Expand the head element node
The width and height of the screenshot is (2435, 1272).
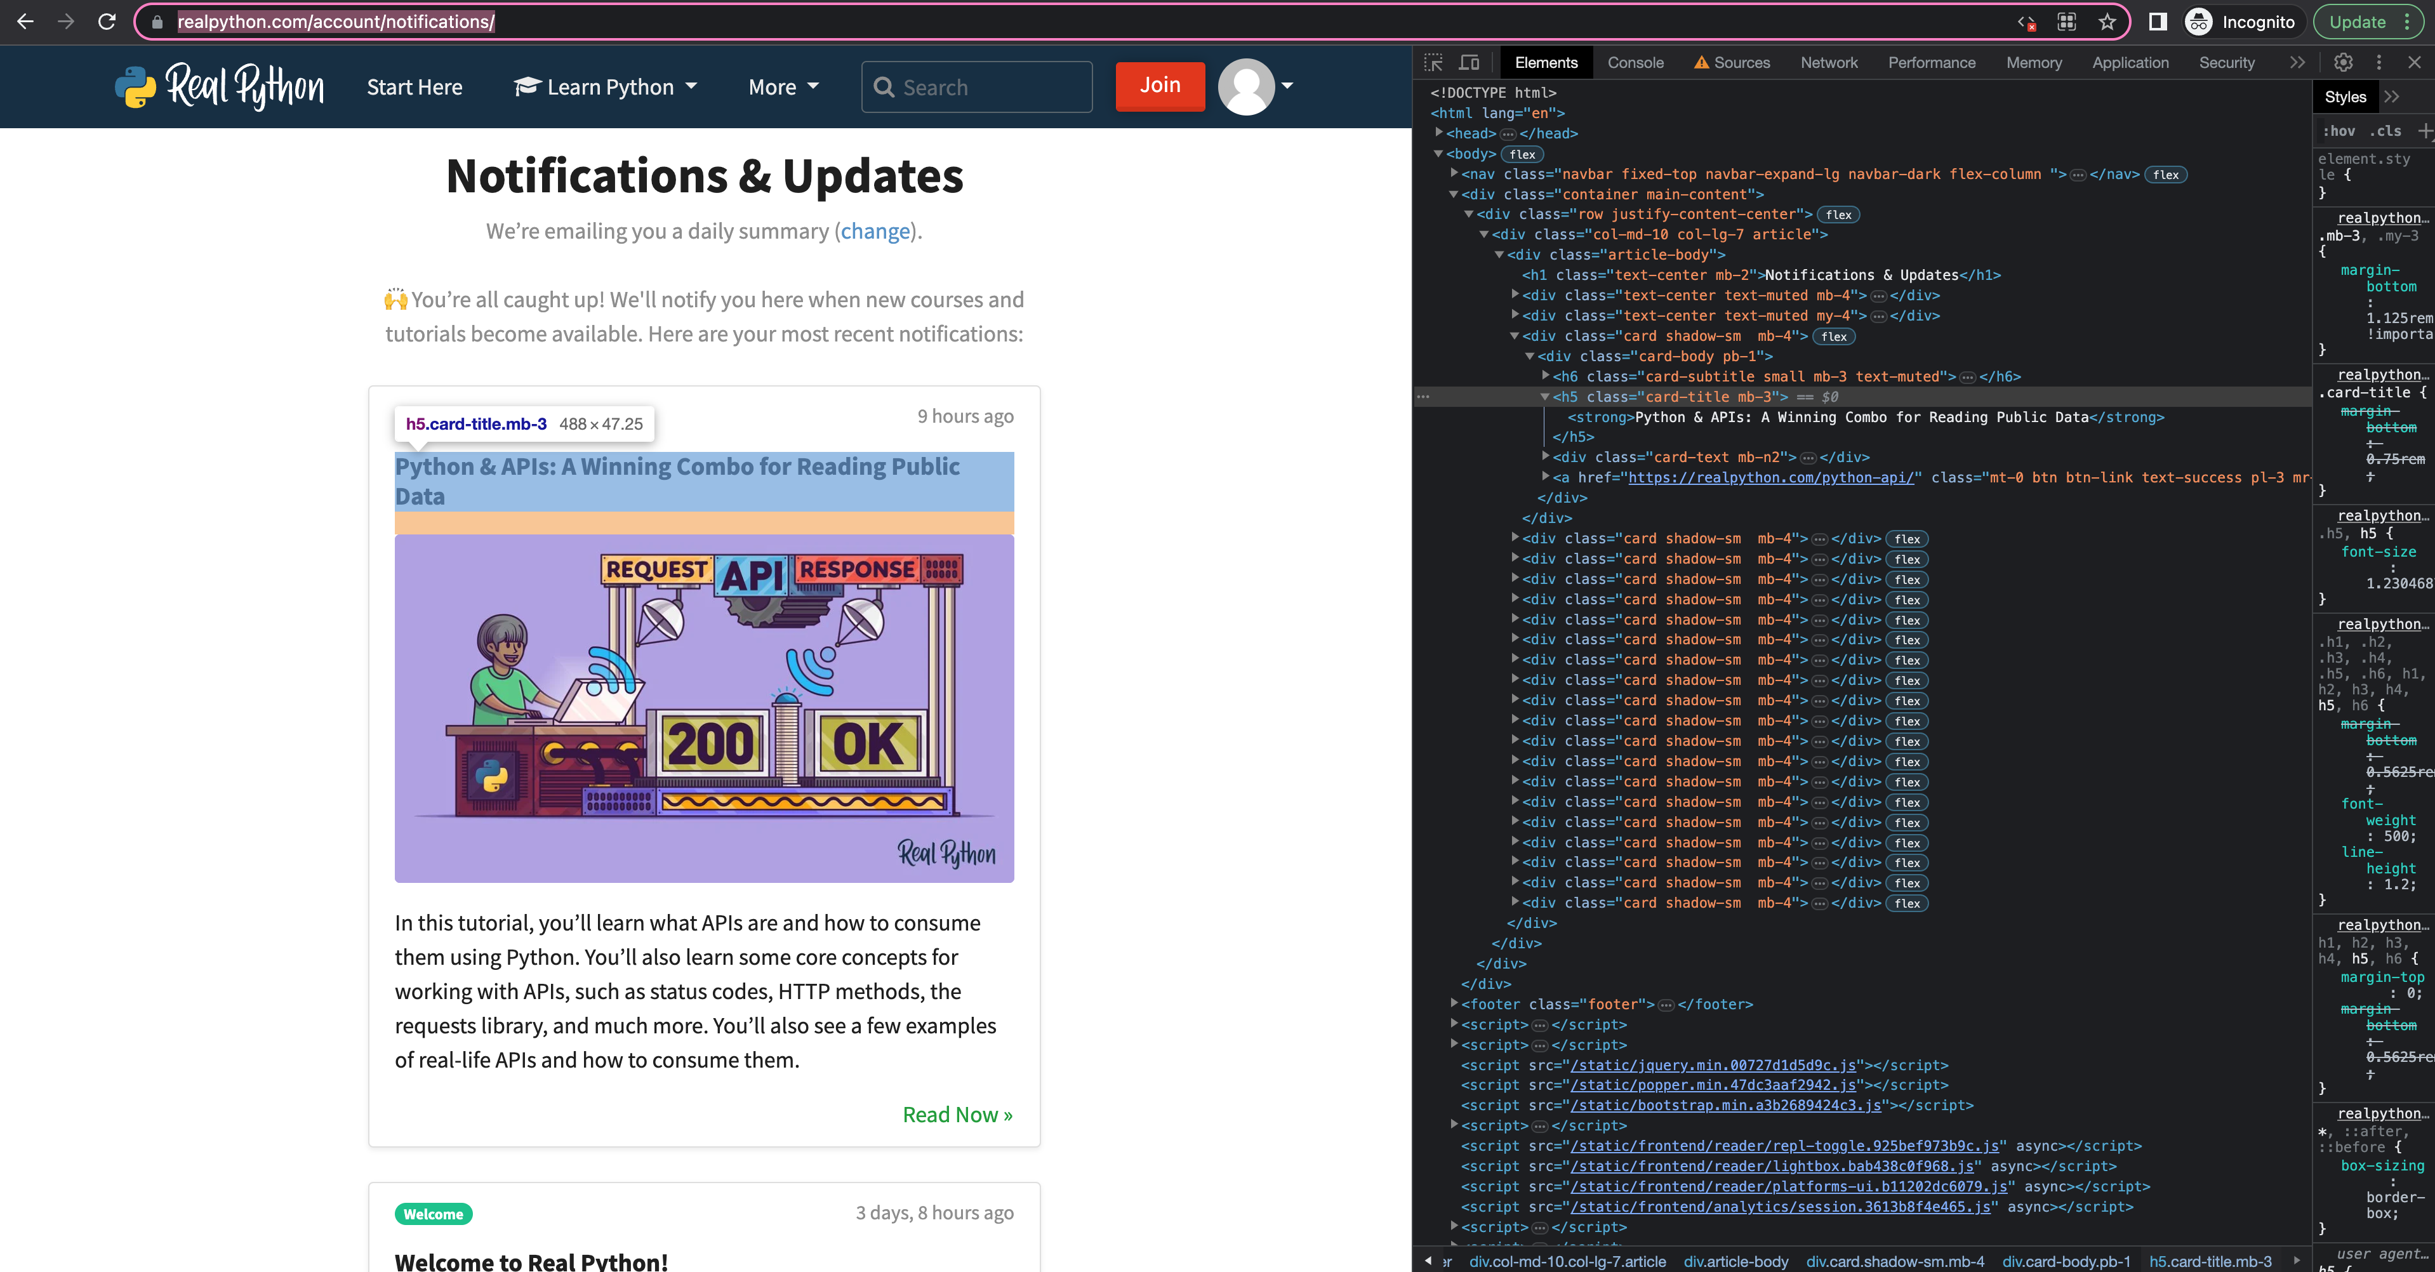[x=1438, y=133]
